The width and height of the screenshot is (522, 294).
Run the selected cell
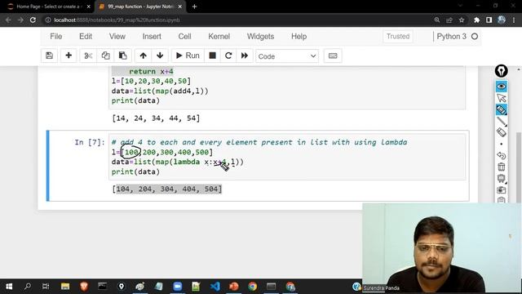188,56
